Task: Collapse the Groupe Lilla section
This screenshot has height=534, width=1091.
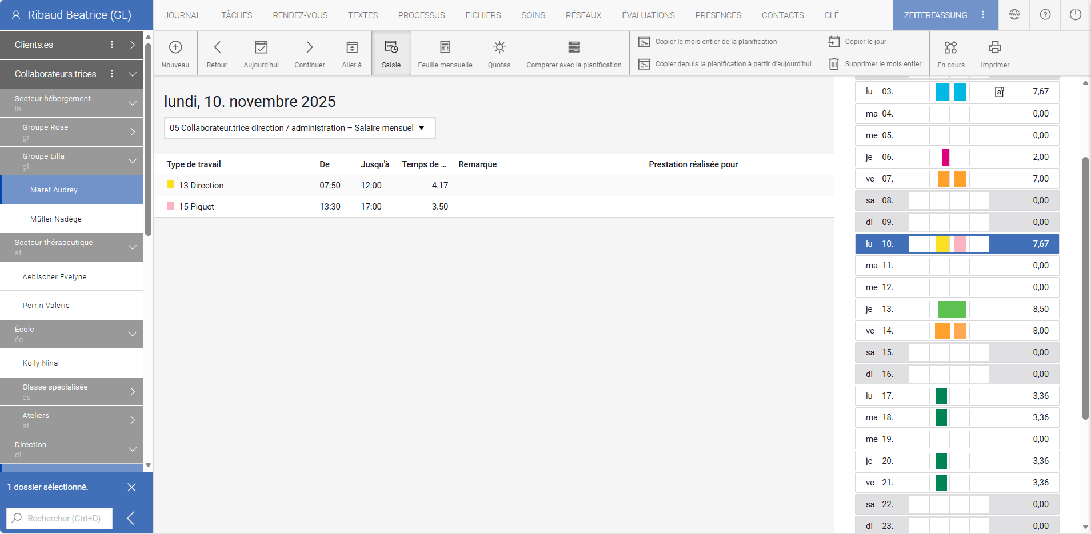Action: click(x=132, y=160)
